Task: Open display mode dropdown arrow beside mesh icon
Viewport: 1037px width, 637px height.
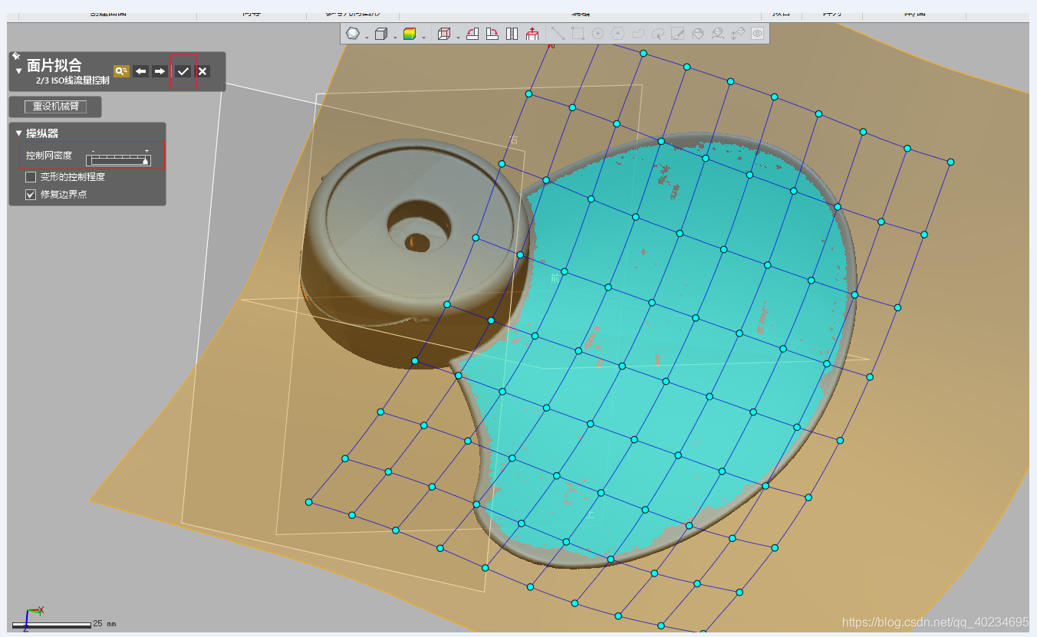Action: pyautogui.click(x=367, y=38)
